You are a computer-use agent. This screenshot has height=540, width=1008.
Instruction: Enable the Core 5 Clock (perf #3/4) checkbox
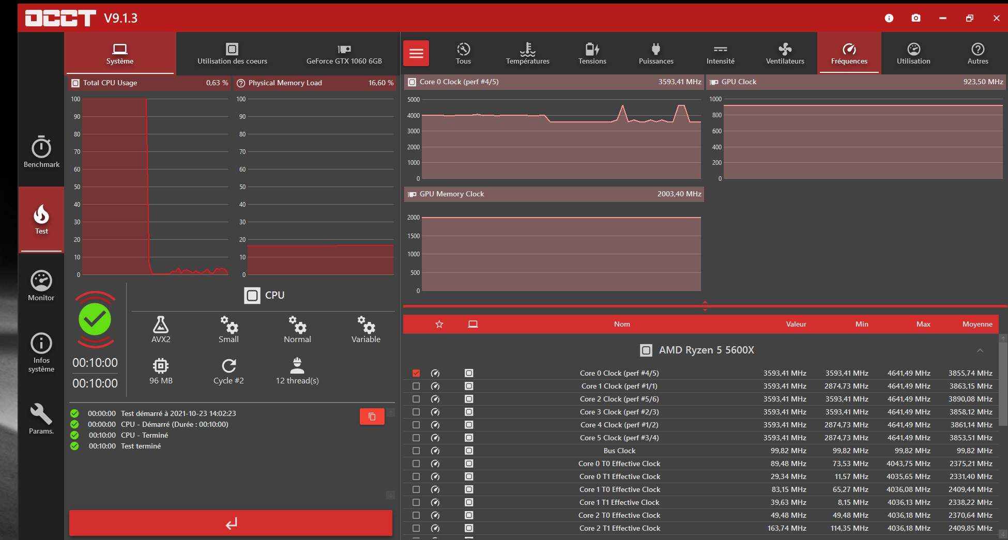(416, 438)
